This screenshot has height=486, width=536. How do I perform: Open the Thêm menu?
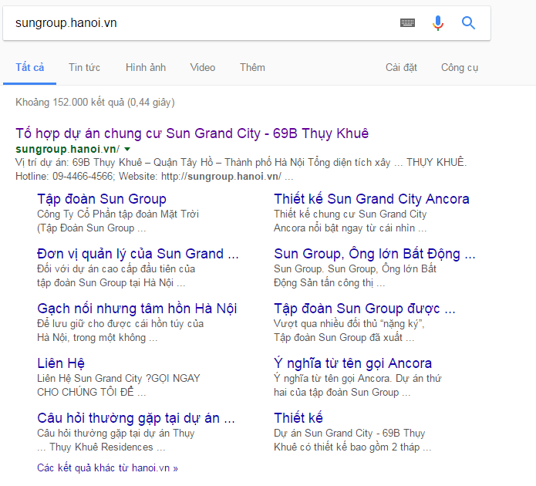click(x=252, y=67)
